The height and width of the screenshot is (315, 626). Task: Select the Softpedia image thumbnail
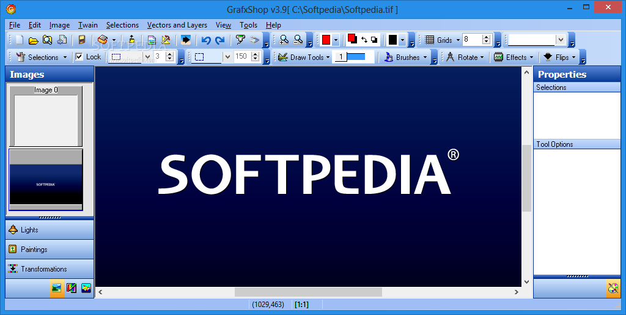pos(46,180)
